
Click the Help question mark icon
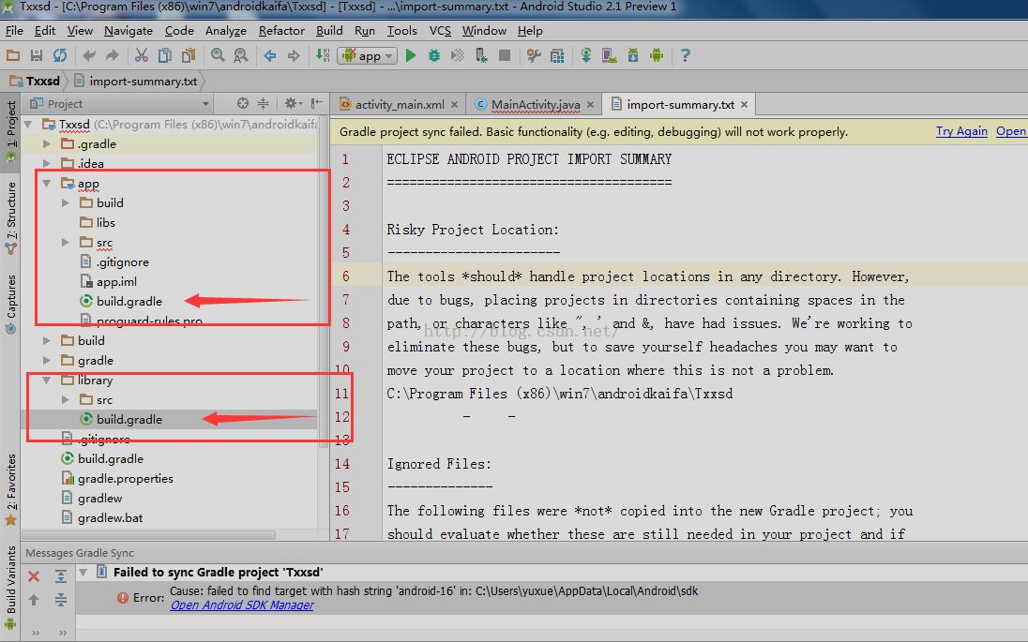point(685,55)
